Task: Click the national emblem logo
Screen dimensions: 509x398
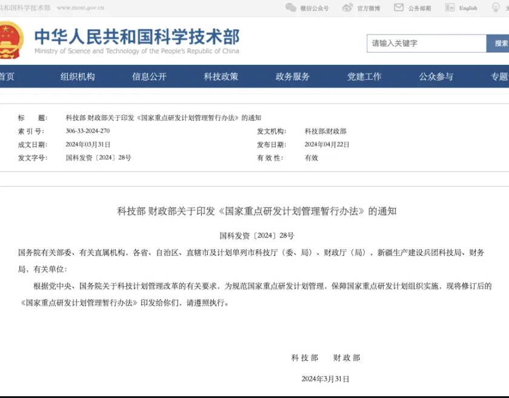Action: tap(10, 41)
